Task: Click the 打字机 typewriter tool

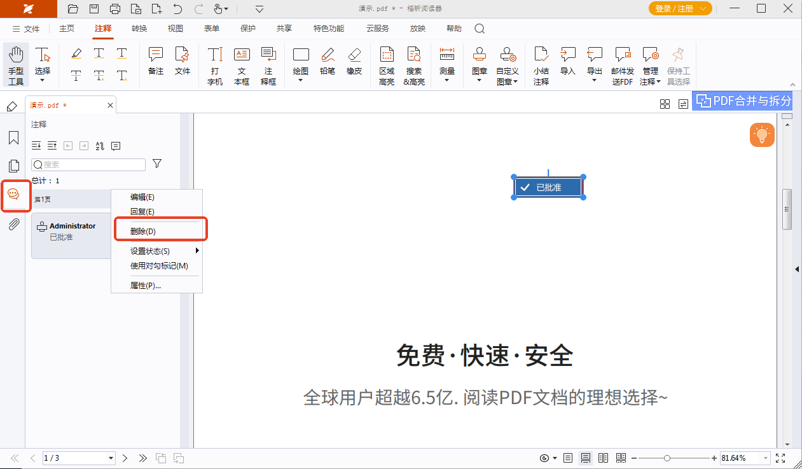Action: [215, 66]
